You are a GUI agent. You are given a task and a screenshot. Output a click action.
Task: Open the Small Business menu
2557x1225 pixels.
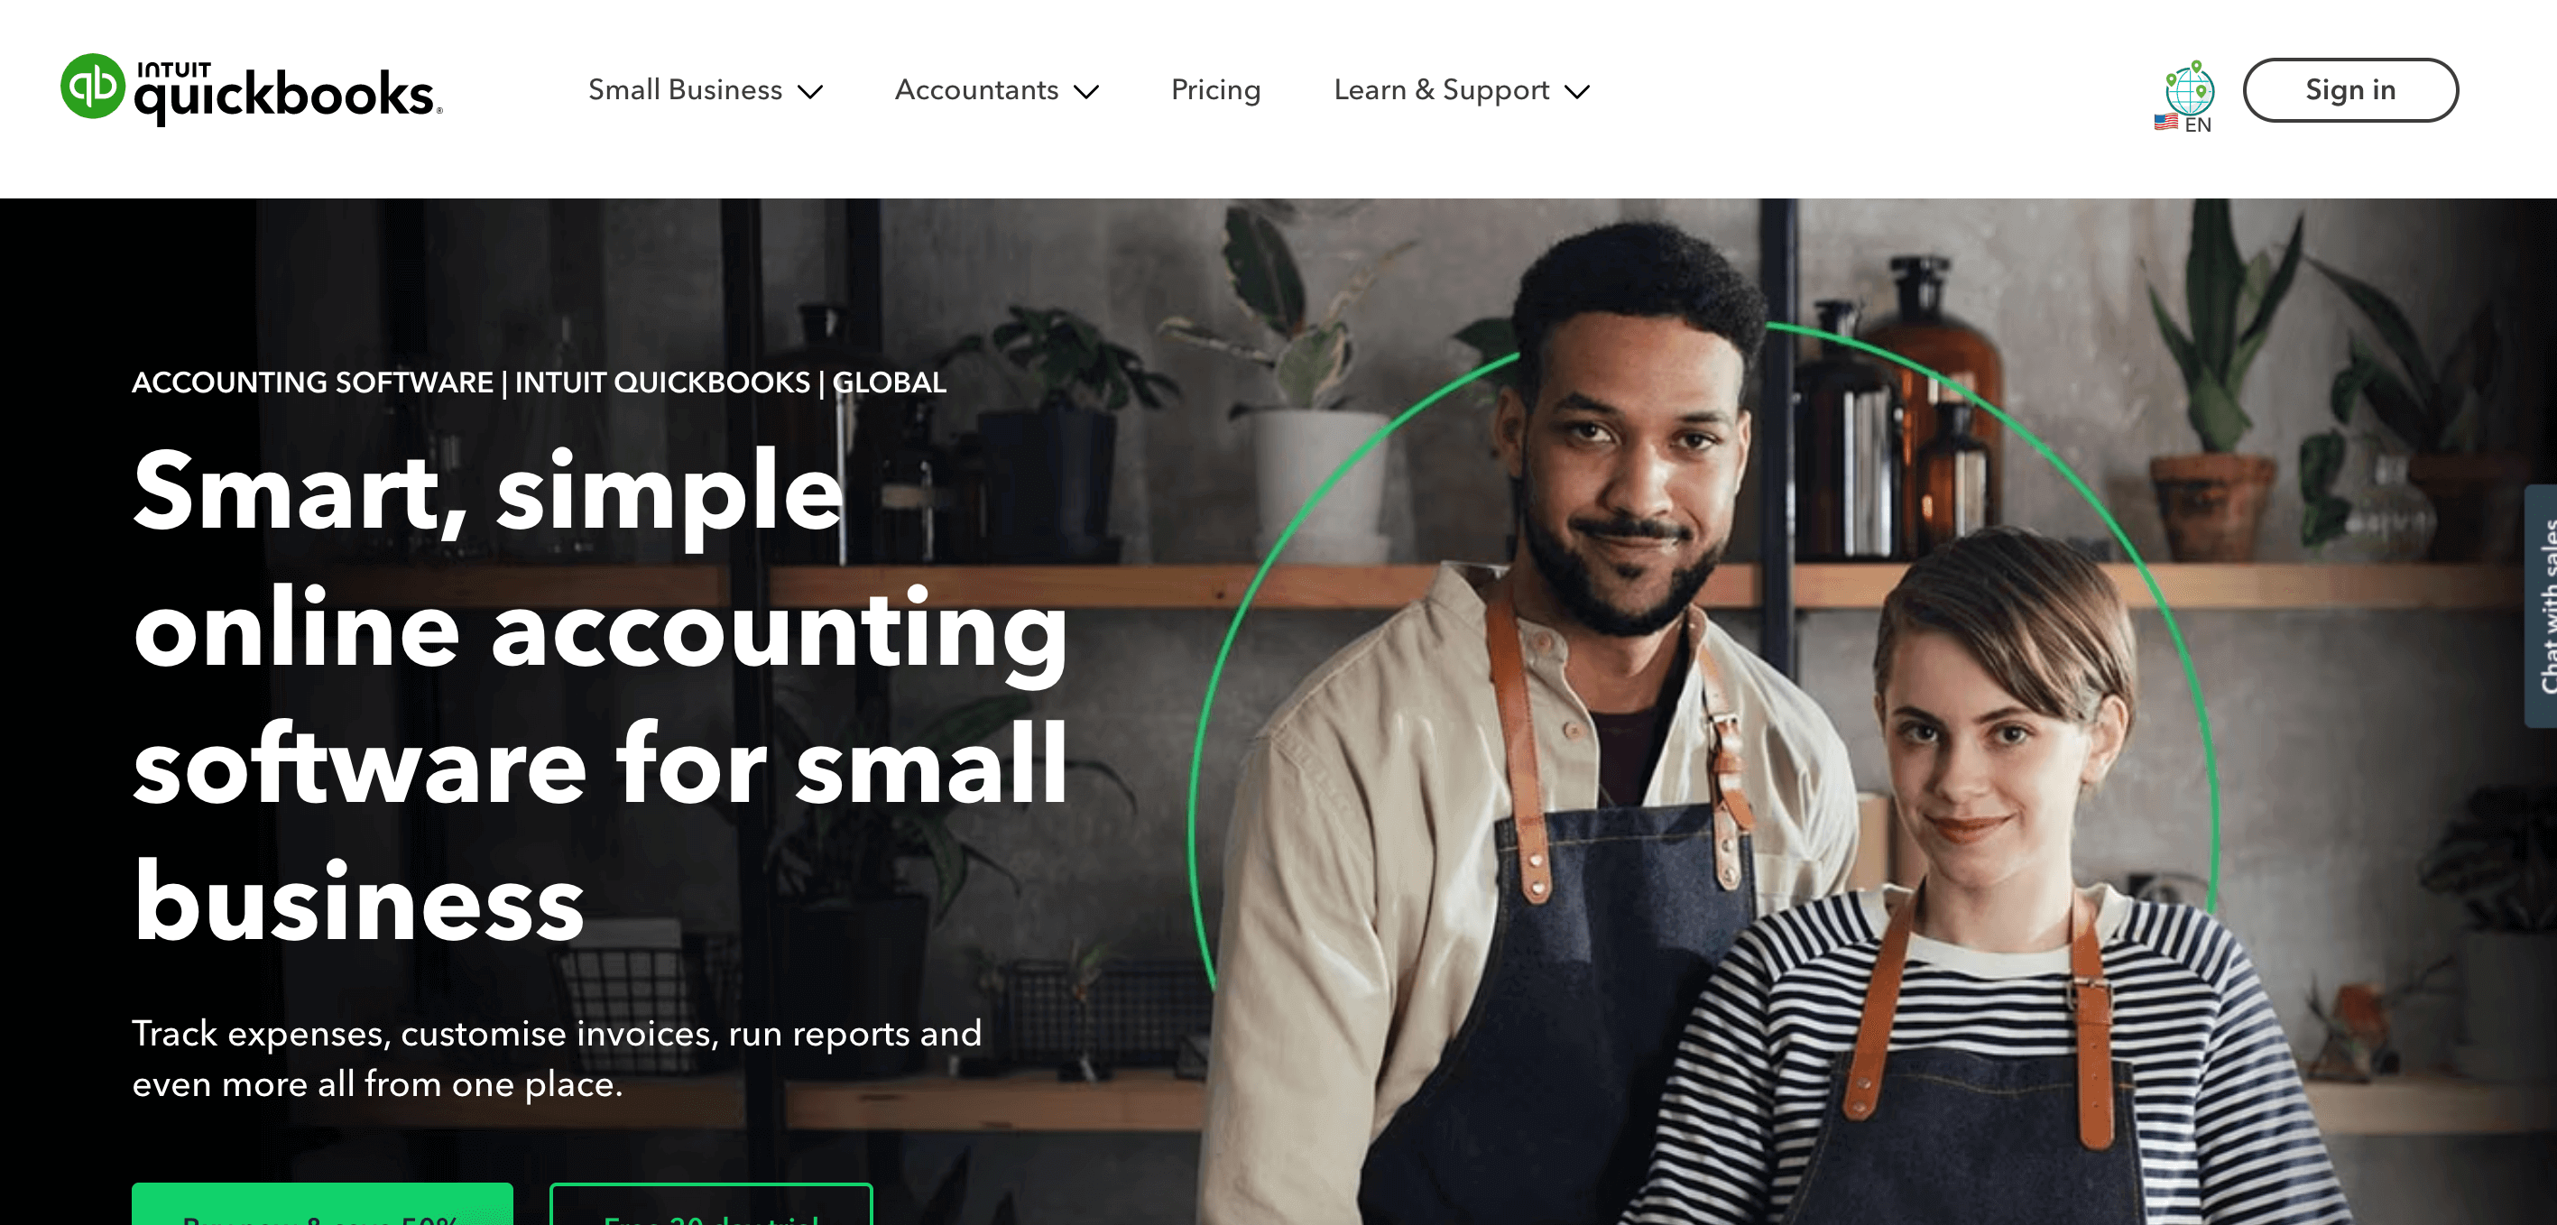coord(706,90)
